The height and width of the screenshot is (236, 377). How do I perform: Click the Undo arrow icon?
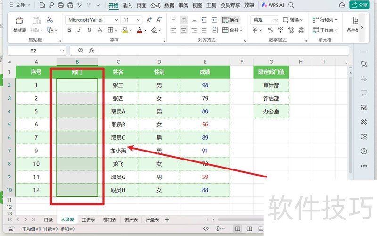click(79, 6)
